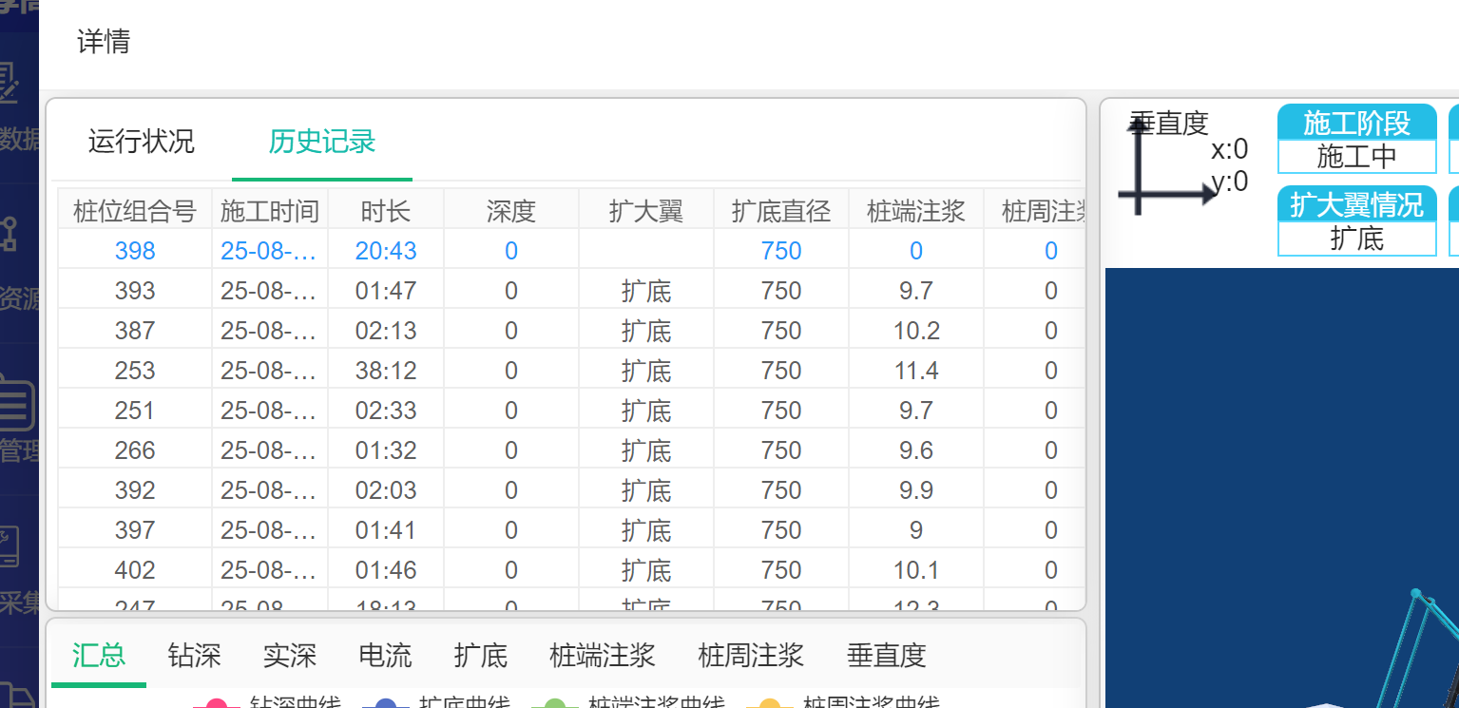
Task: Click the 扩底直径 column header
Action: point(780,211)
